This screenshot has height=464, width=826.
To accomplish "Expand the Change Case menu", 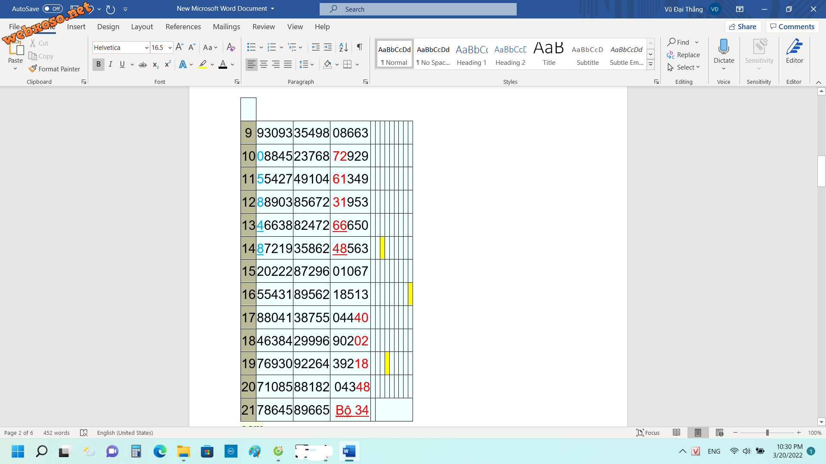I will pos(210,47).
